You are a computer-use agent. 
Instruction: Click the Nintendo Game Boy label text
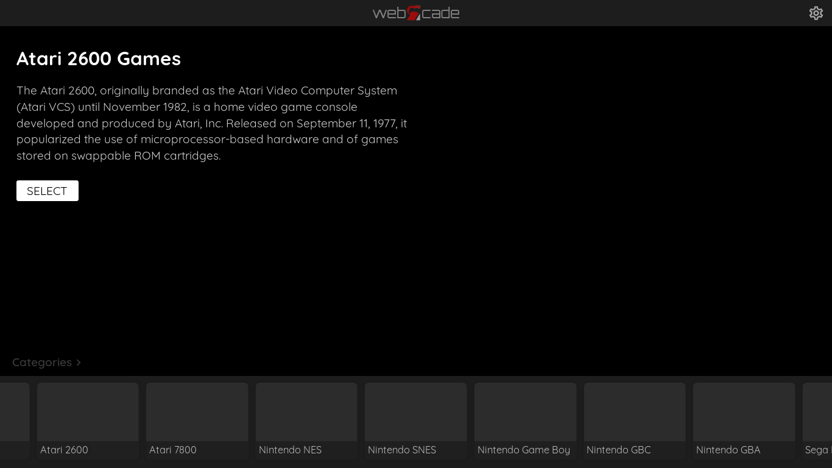click(523, 450)
